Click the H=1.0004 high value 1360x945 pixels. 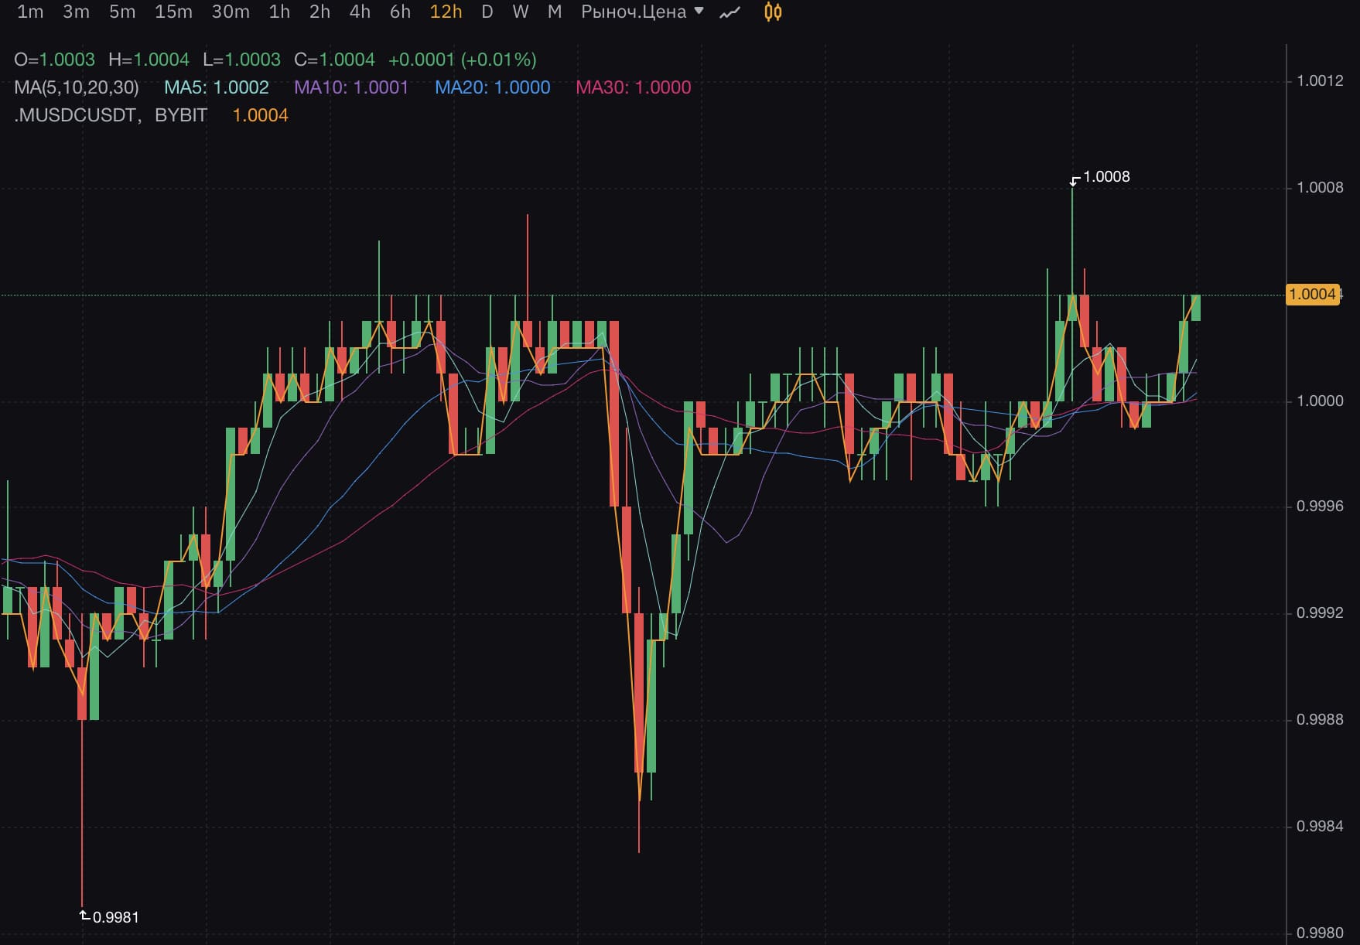click(x=149, y=60)
